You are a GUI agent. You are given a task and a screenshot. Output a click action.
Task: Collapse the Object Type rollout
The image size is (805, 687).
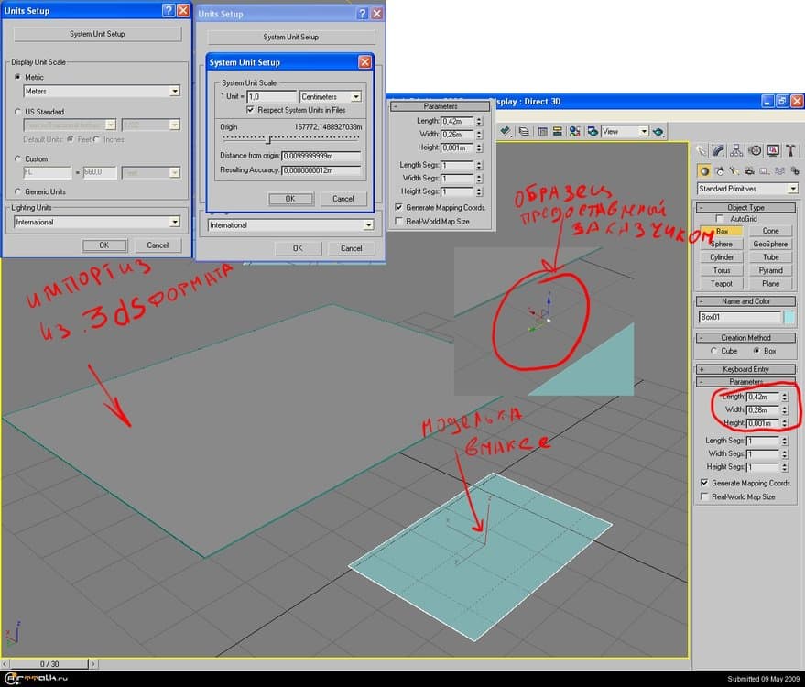click(x=745, y=208)
